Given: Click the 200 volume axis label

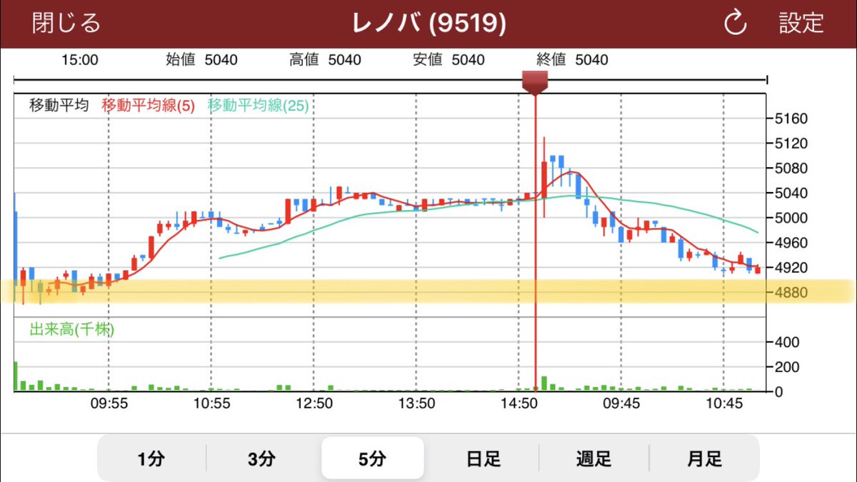Looking at the screenshot, I should pyautogui.click(x=786, y=368).
